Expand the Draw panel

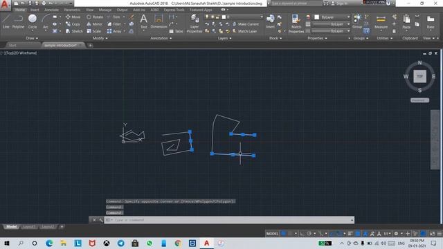32,38
